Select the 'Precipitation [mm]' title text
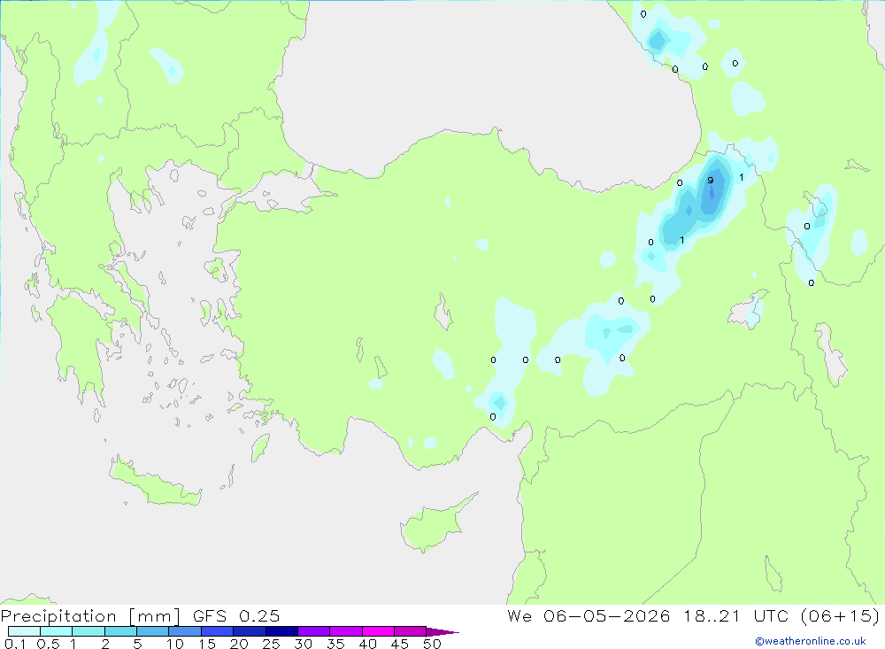The width and height of the screenshot is (885, 649). 90,615
